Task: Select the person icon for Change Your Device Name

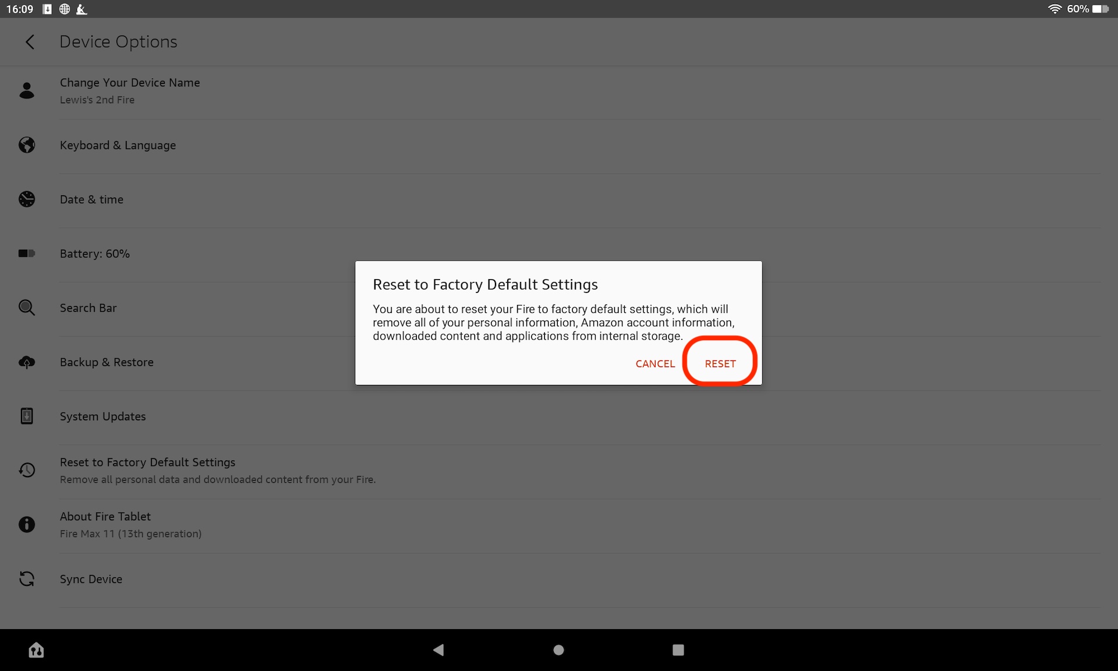Action: coord(27,90)
